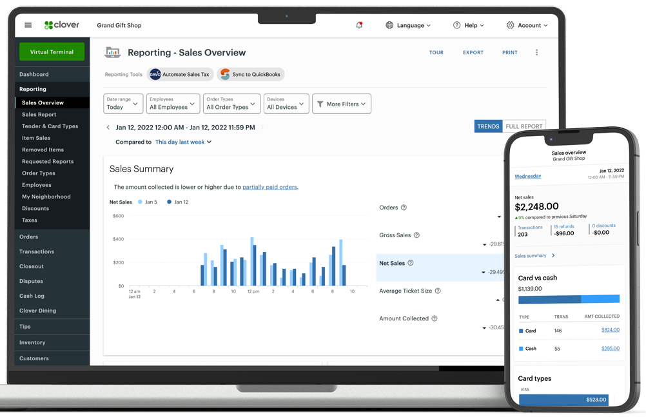Image resolution: width=646 pixels, height=417 pixels.
Task: Click the TOUR button
Action: point(436,52)
